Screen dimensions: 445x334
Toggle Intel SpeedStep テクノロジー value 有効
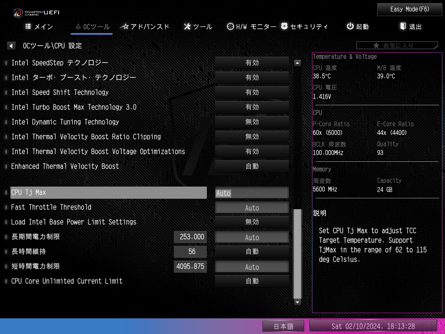pos(252,63)
